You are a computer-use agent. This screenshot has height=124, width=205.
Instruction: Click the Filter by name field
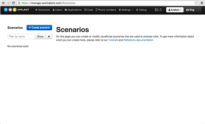pos(21,36)
